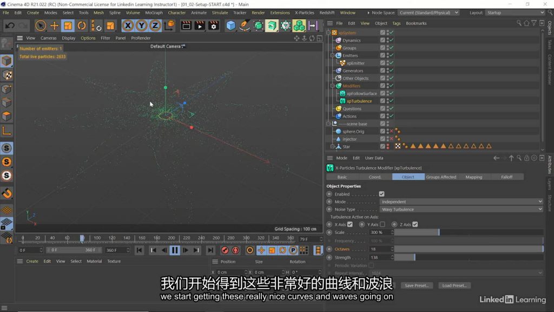Collapse the scene base node
Screen dimensions: 554x312
pos(328,124)
